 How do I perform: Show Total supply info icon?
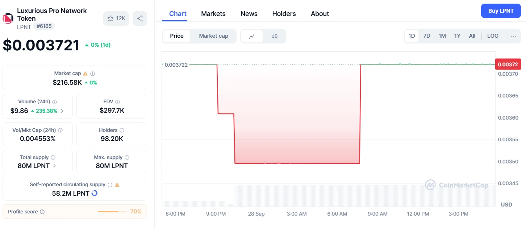(x=53, y=158)
